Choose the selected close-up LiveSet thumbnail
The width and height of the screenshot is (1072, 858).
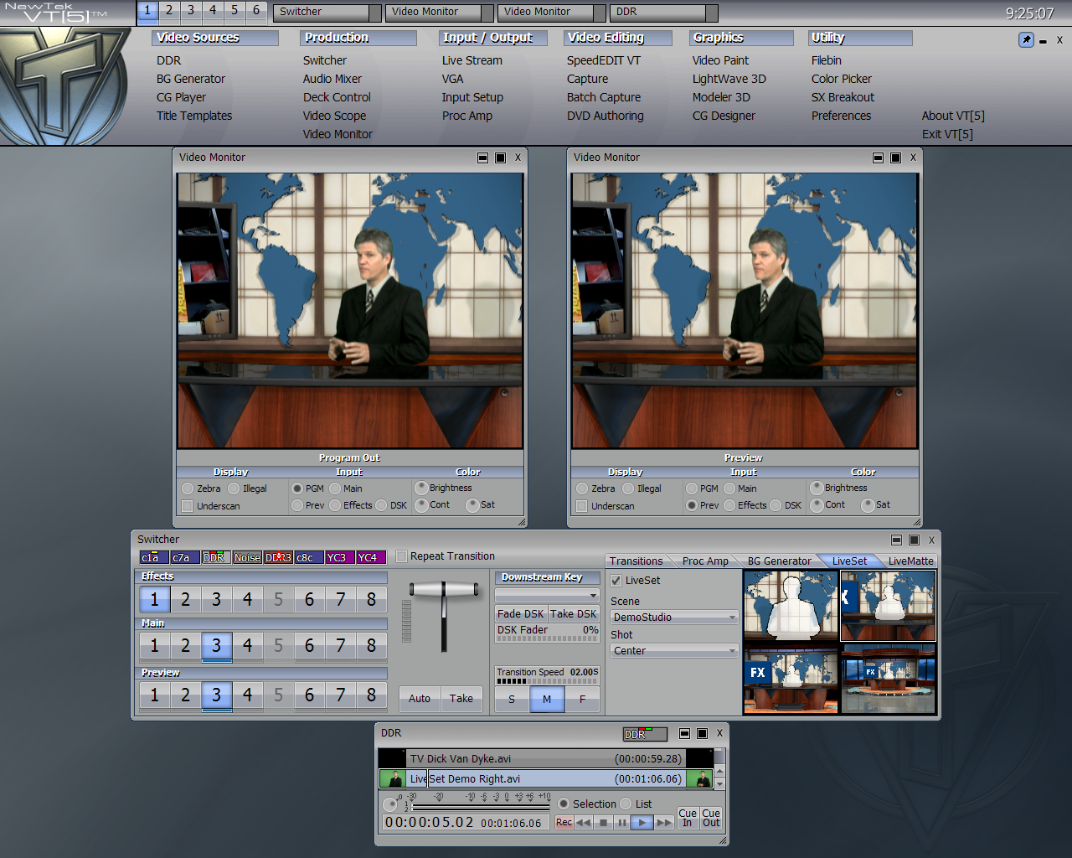pyautogui.click(x=888, y=606)
